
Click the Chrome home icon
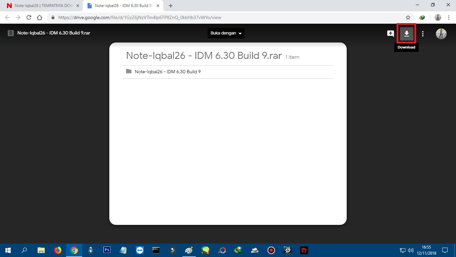click(40, 17)
